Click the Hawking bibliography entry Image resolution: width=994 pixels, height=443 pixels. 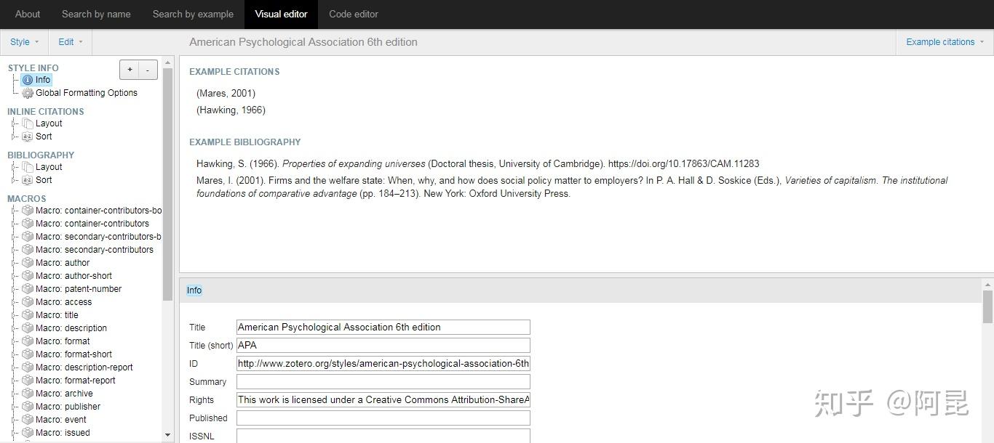click(x=477, y=164)
